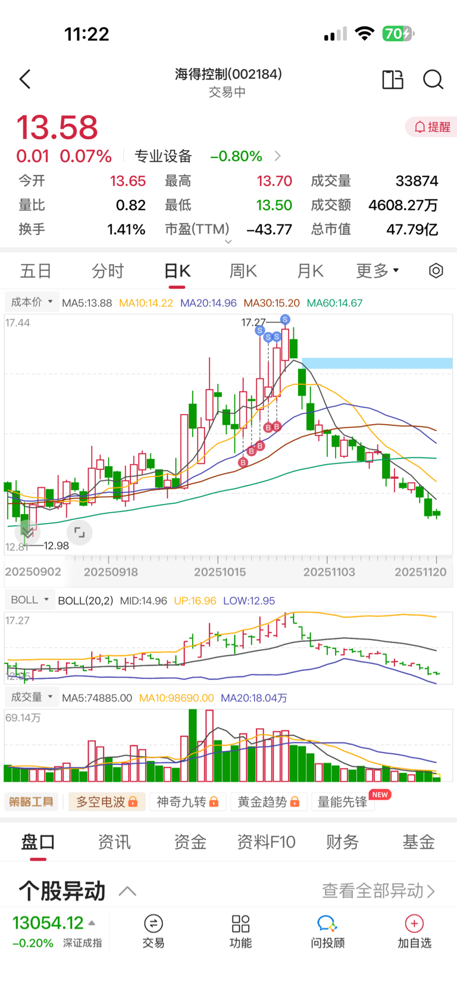457x993 pixels.
Task: Tap the 策略工具 label
Action: coord(32,802)
